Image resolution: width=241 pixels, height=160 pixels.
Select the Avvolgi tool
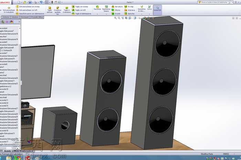click(129, 7)
